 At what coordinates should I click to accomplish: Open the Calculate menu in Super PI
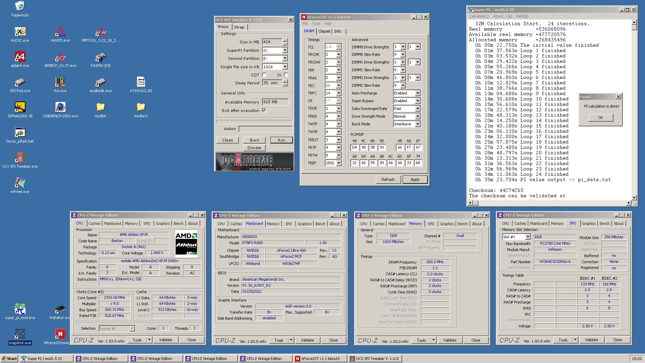pos(479,16)
